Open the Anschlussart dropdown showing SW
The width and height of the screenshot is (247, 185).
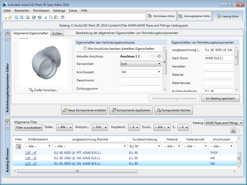[141, 72]
